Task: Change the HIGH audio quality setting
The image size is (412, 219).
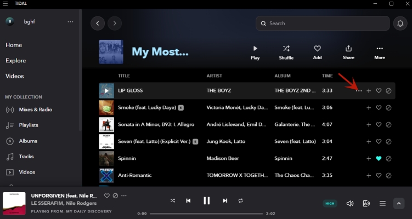Action: pos(330,203)
